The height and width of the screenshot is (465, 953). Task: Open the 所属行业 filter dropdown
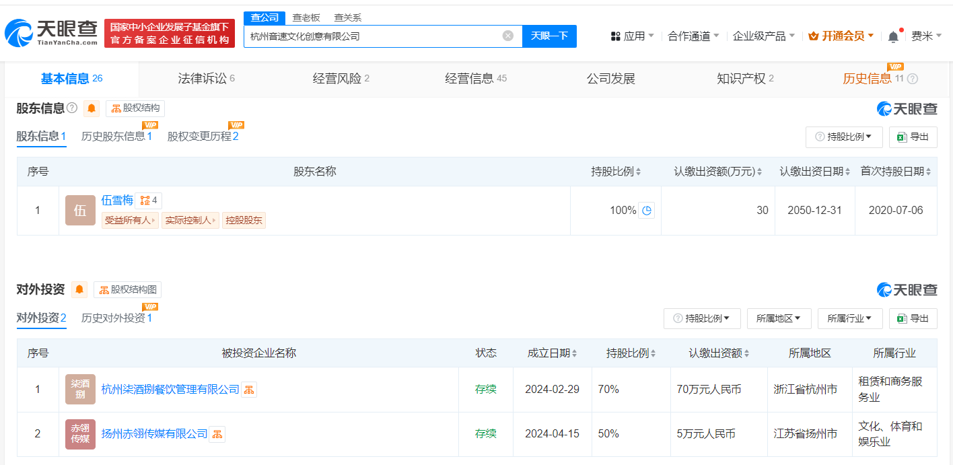tap(850, 318)
